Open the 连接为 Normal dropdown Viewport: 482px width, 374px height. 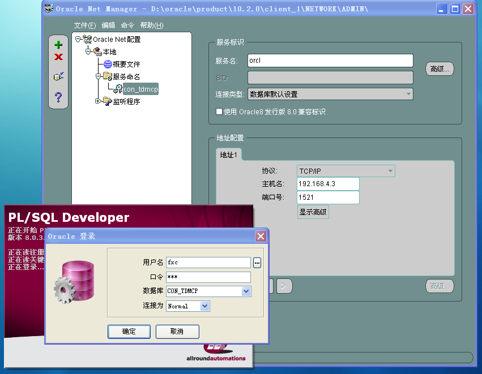(204, 306)
